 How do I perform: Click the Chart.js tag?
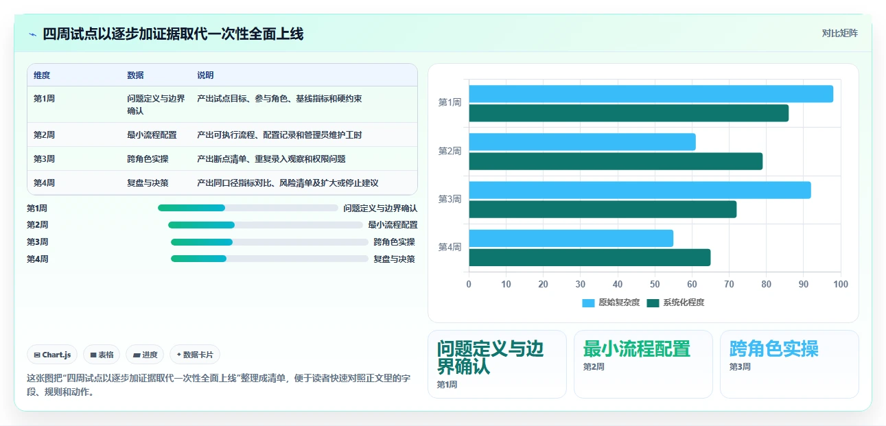[x=53, y=355]
